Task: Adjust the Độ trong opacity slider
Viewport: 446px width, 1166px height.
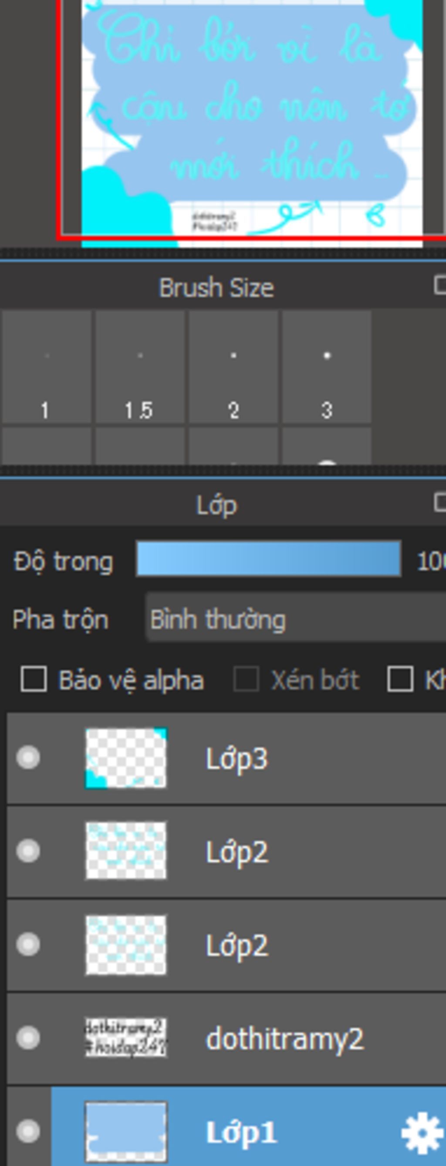Action: click(269, 558)
